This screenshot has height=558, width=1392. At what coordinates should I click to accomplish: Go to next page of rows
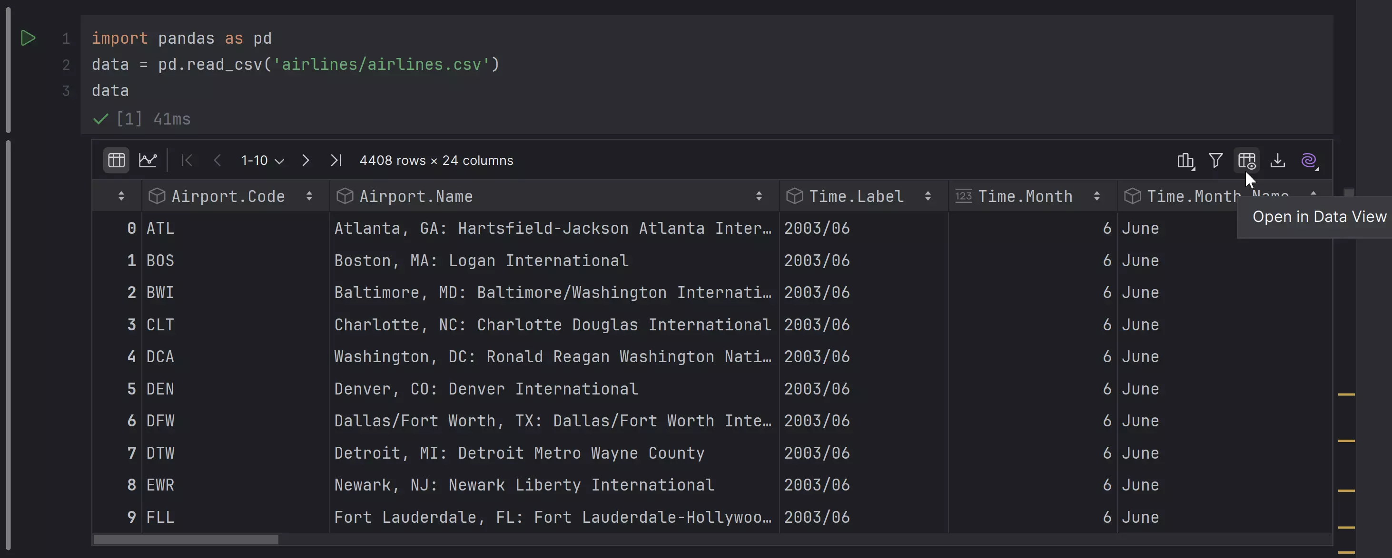pyautogui.click(x=306, y=160)
